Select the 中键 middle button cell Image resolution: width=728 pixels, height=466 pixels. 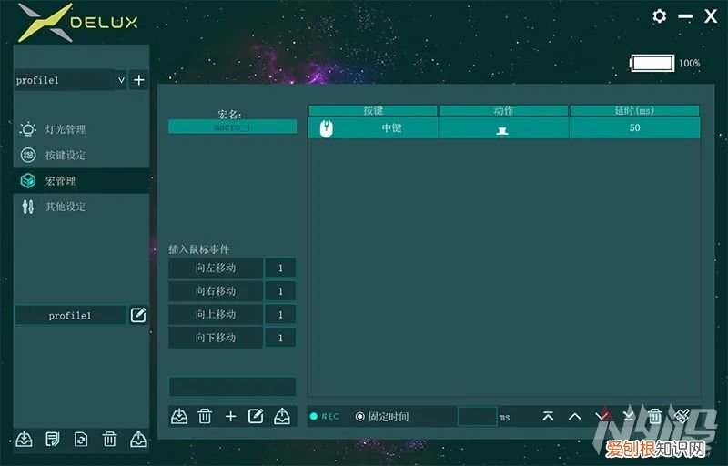[x=373, y=127]
